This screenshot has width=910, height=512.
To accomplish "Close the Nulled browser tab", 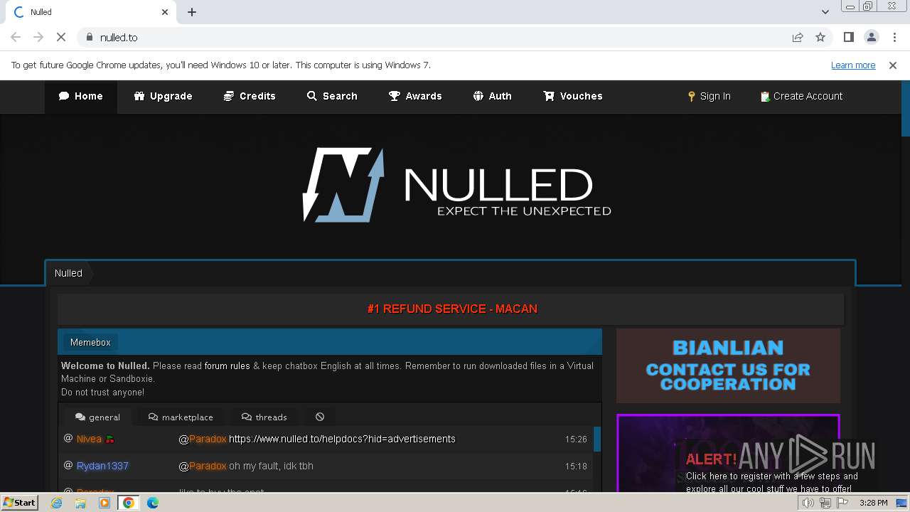I will coord(165,12).
